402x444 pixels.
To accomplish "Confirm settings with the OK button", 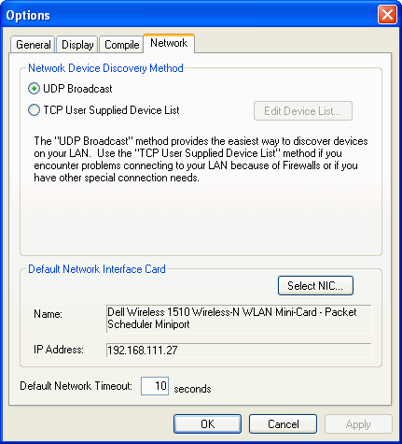I will (207, 423).
